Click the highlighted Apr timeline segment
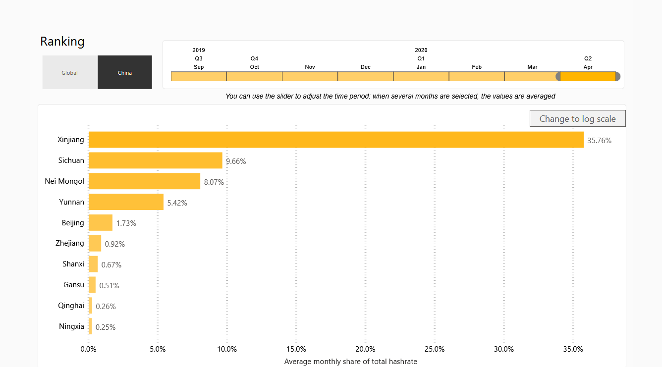The height and width of the screenshot is (367, 662). click(588, 76)
